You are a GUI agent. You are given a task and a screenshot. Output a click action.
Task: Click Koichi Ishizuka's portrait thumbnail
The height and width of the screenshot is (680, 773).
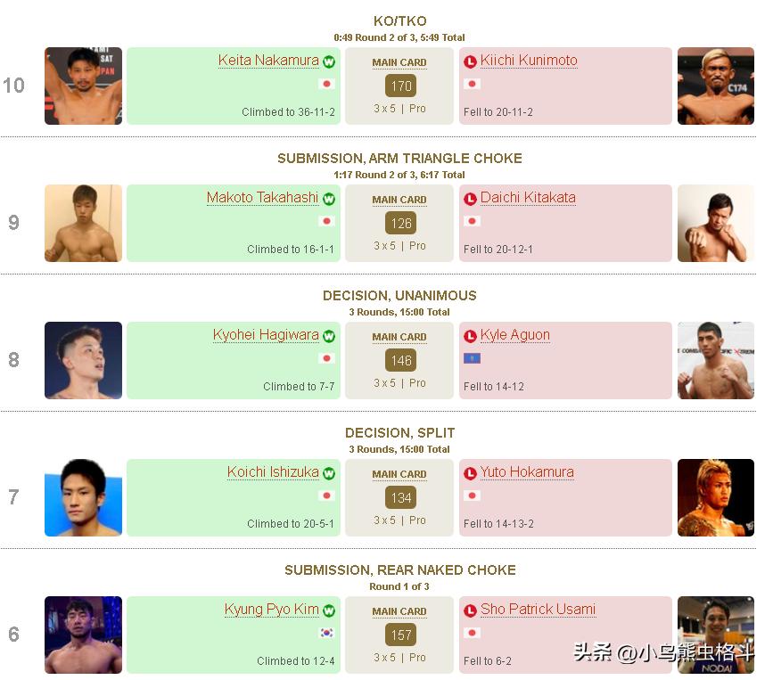tap(84, 497)
